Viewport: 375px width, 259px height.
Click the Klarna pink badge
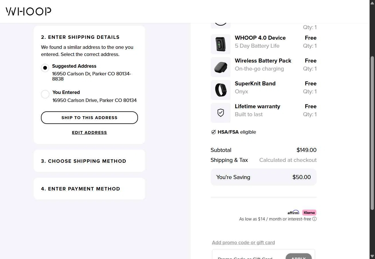[309, 212]
